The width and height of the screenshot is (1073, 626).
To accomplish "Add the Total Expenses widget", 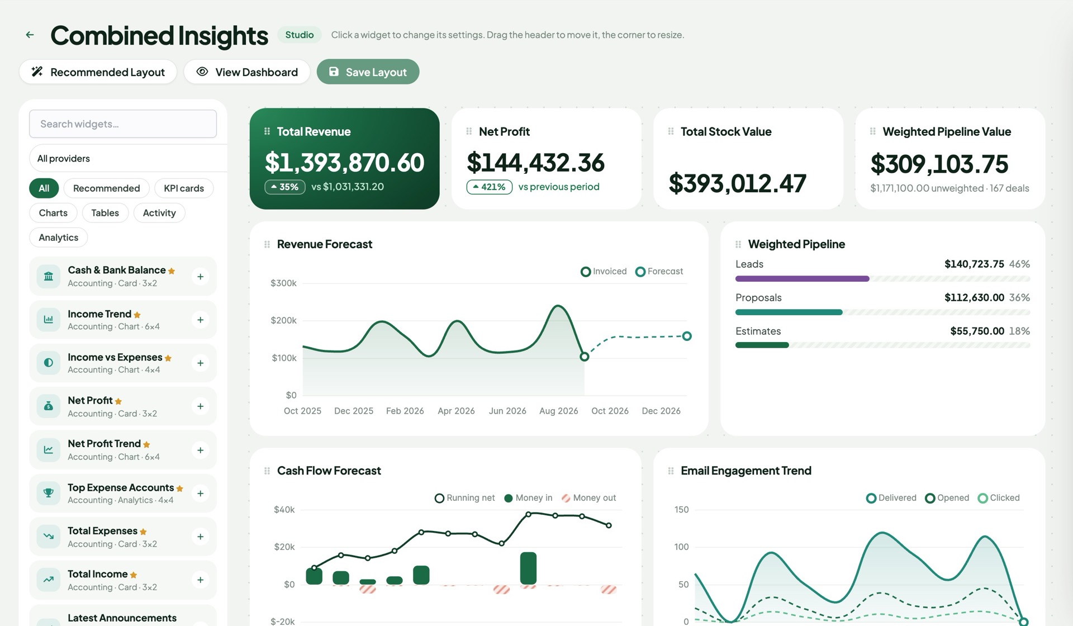I will (x=200, y=537).
